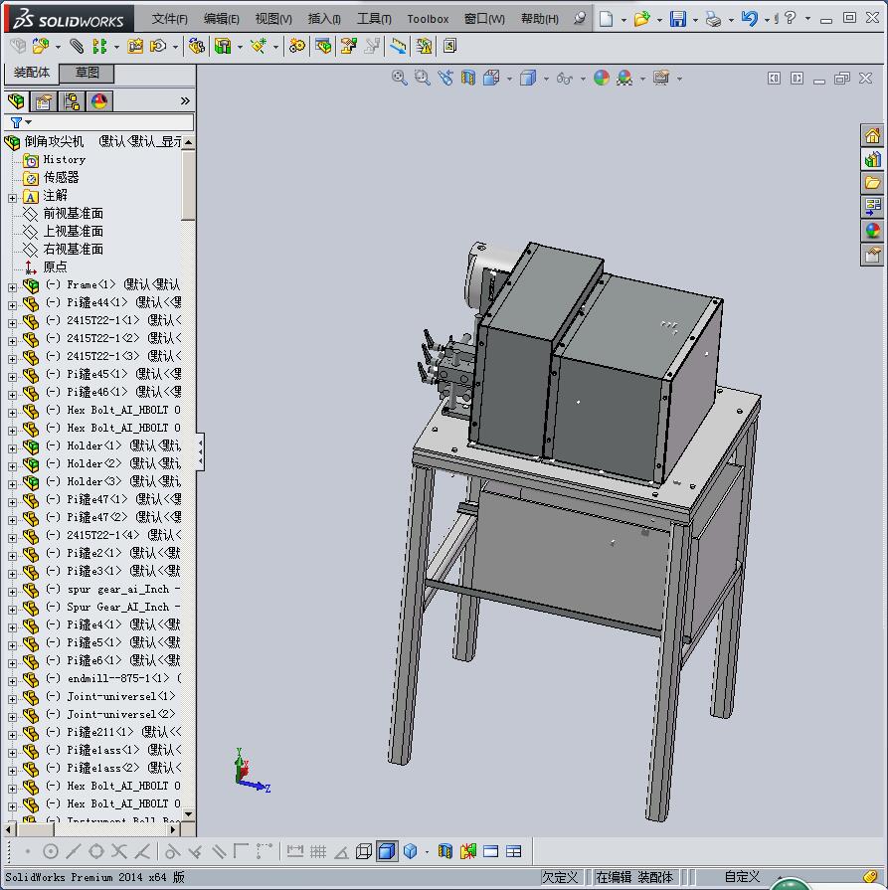Click the Open file folder icon
The width and height of the screenshot is (888, 890).
641,19
